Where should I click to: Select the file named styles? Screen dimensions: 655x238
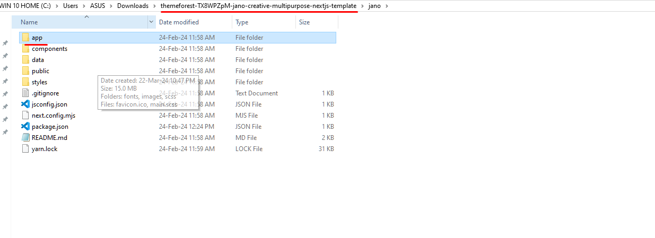39,82
